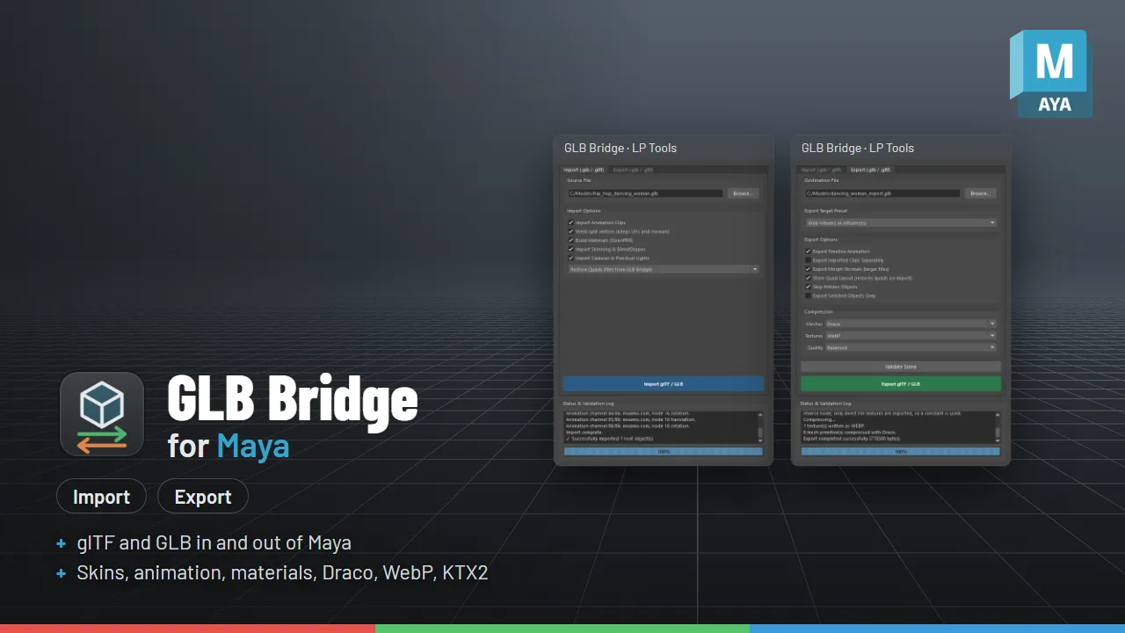This screenshot has height=633, width=1125.
Task: Enable Export Imported Clips Separately checkbox
Action: [x=808, y=260]
